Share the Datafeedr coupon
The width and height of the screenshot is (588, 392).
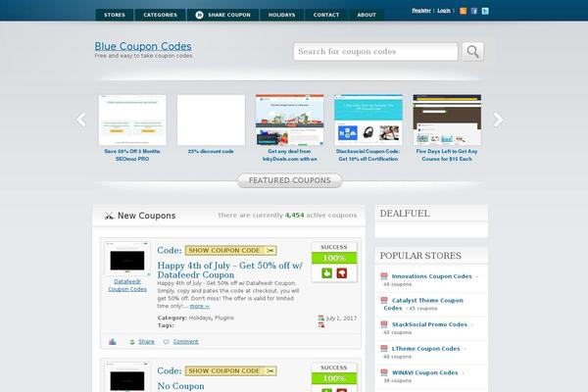(x=146, y=342)
